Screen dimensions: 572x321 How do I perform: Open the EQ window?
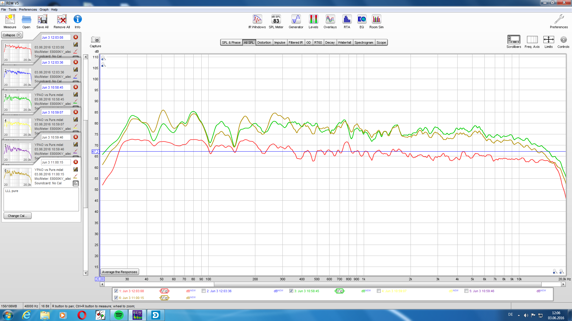pos(362,21)
